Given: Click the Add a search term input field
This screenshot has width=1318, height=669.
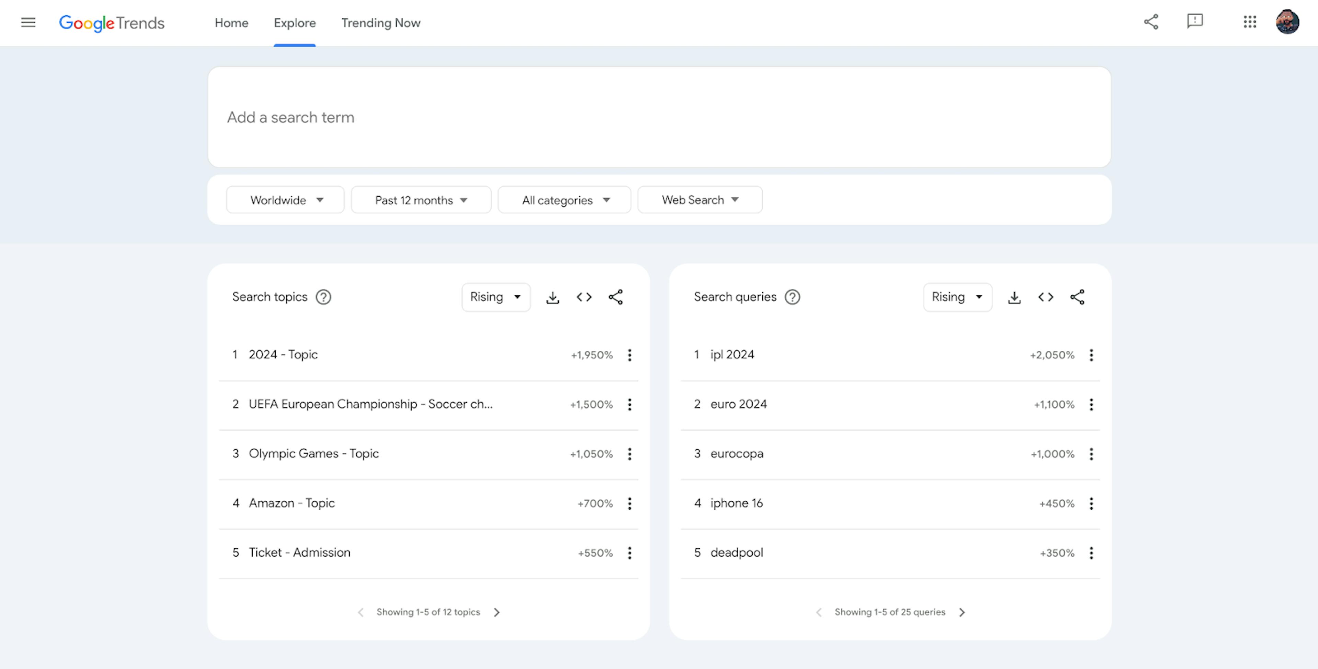Looking at the screenshot, I should 659,117.
